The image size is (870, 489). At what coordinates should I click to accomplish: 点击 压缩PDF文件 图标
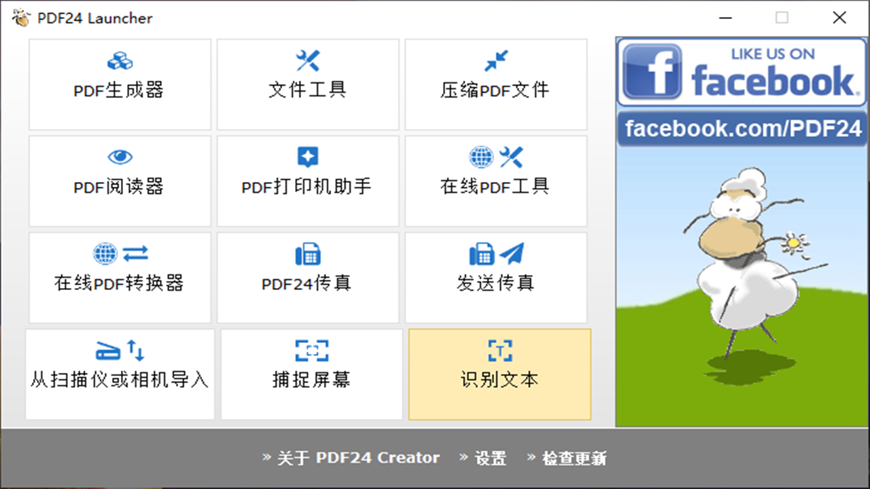pyautogui.click(x=495, y=84)
